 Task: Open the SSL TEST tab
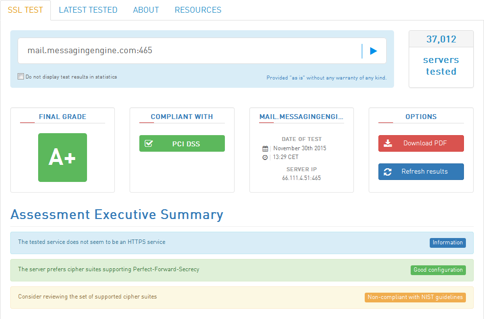point(25,10)
